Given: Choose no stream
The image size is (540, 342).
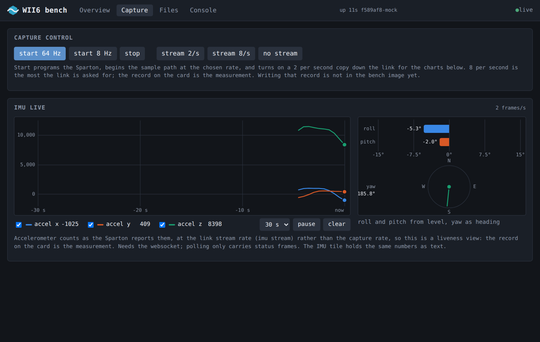Looking at the screenshot, I should pyautogui.click(x=280, y=53).
